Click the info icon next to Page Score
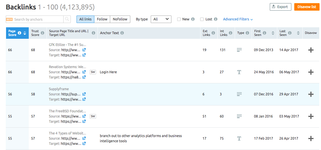The height and width of the screenshot is (150, 321). (20, 33)
